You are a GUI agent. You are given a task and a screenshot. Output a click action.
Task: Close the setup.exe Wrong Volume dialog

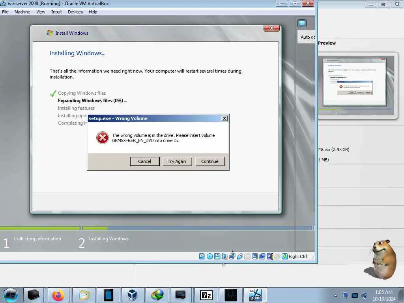[224, 118]
